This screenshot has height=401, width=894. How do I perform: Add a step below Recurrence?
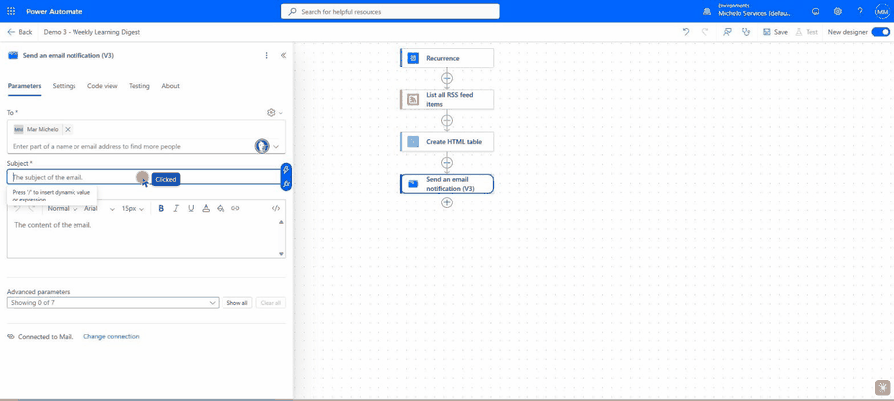click(447, 78)
